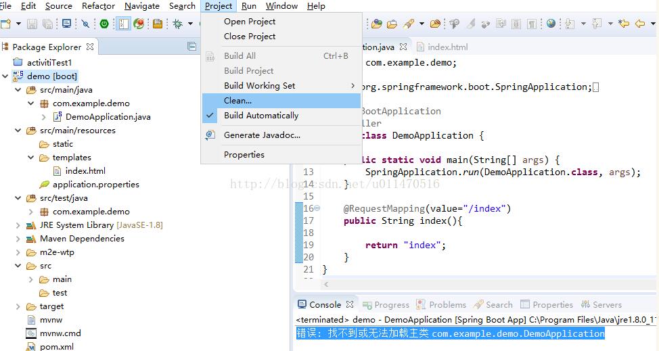Collapse the src/main/java folder

[18, 90]
